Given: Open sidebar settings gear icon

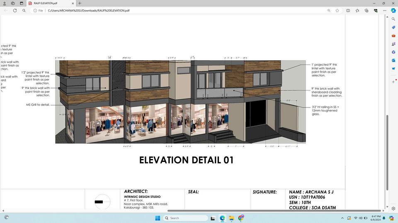Looking at the screenshot, I should (393, 209).
